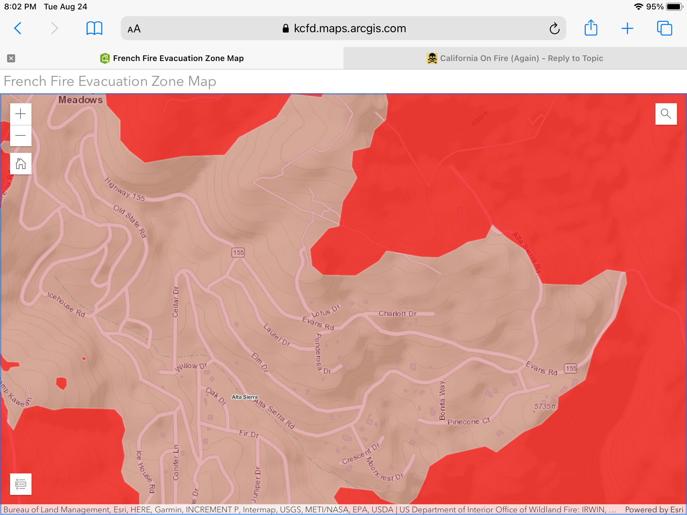The width and height of the screenshot is (687, 515).
Task: Reset map to default home extent
Action: 21,164
